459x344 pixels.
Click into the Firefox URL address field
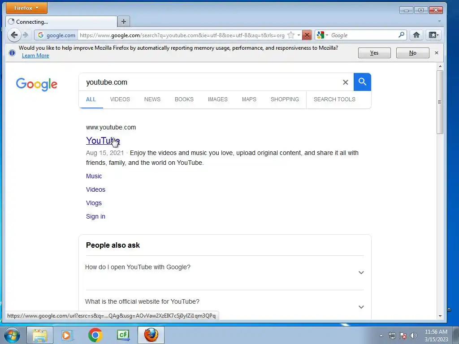pos(182,35)
